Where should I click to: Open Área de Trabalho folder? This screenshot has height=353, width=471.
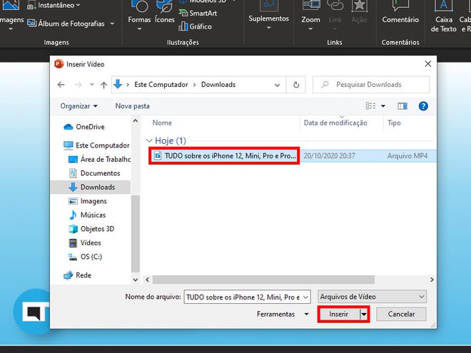tap(99, 159)
